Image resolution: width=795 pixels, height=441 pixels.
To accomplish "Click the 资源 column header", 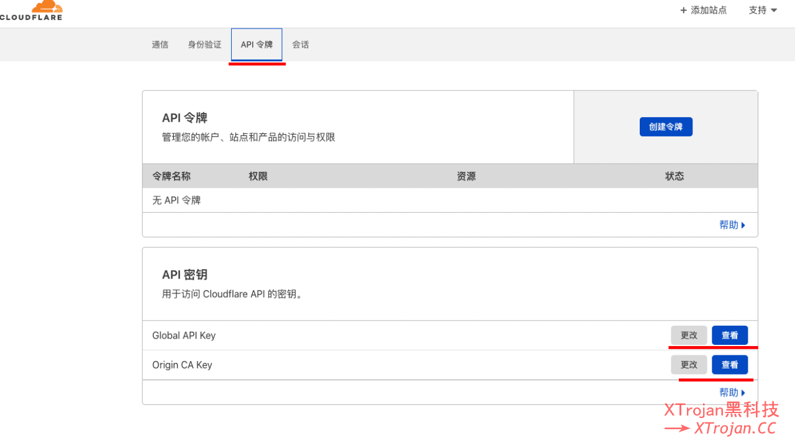I will [466, 176].
